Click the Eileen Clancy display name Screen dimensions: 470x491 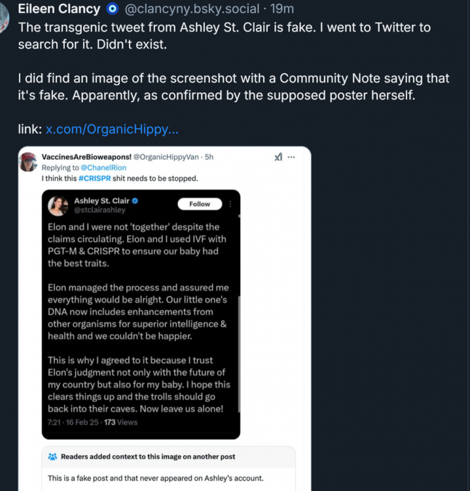tap(59, 9)
